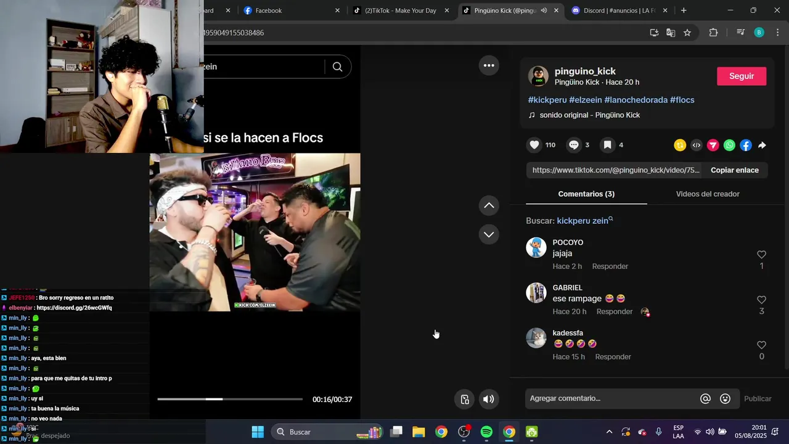This screenshot has height=444, width=789.
Task: Translate this page icon
Action: pyautogui.click(x=671, y=33)
